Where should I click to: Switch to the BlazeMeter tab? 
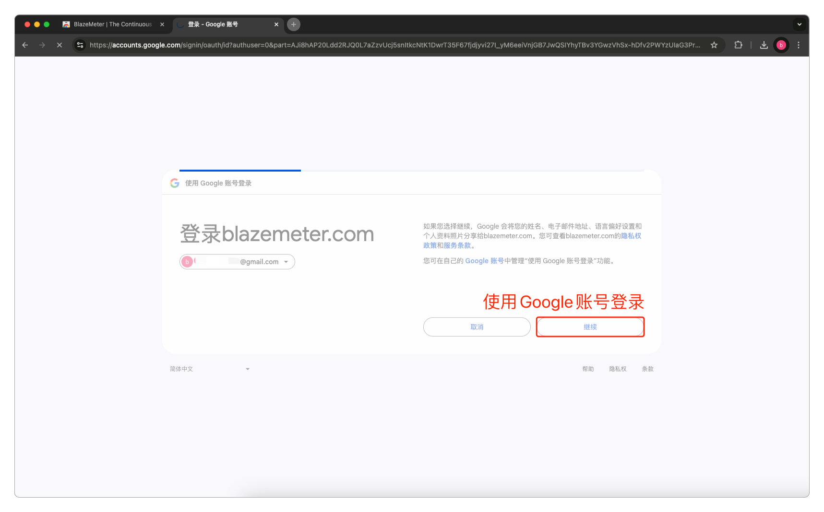113,24
